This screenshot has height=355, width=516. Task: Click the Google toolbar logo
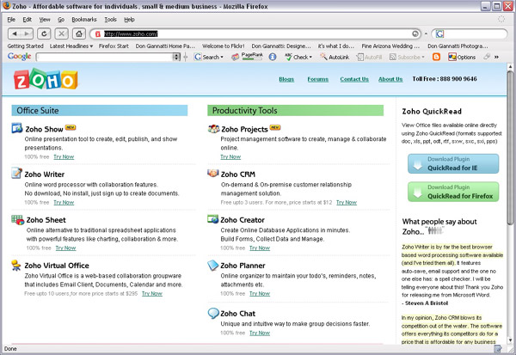(x=20, y=57)
